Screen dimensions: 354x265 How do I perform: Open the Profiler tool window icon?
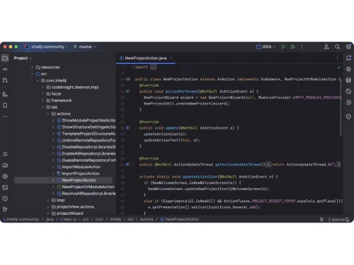[5, 165]
